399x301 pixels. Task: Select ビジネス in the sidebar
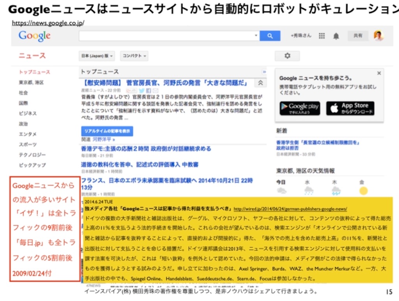click(x=28, y=113)
